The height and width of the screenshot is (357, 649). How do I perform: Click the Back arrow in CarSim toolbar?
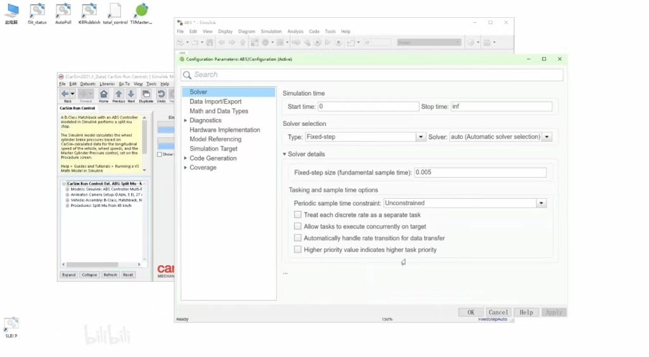(65, 94)
